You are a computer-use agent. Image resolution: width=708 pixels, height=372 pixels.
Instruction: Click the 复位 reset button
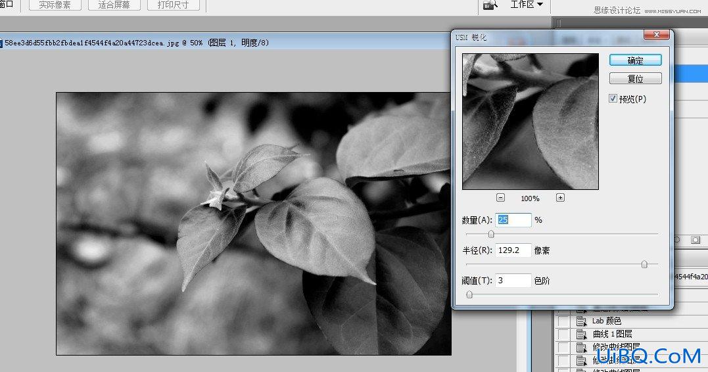point(635,79)
